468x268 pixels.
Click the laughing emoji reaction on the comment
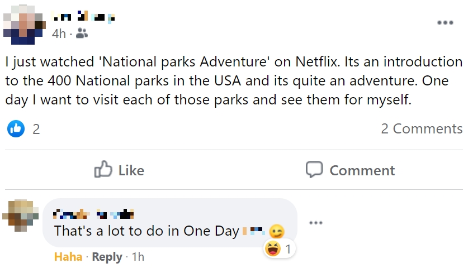pos(272,249)
